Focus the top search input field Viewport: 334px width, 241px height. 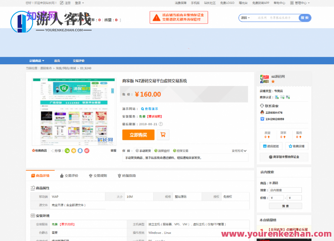coord(275,18)
